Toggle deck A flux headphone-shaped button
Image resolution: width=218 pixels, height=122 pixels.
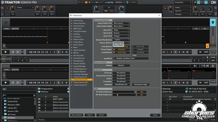click(x=22, y=52)
